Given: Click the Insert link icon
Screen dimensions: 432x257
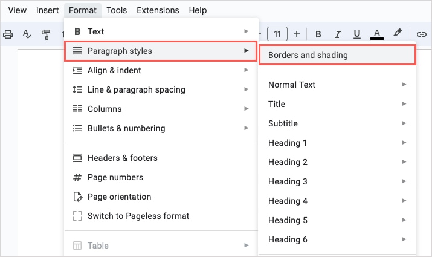Looking at the screenshot, I should tap(422, 34).
